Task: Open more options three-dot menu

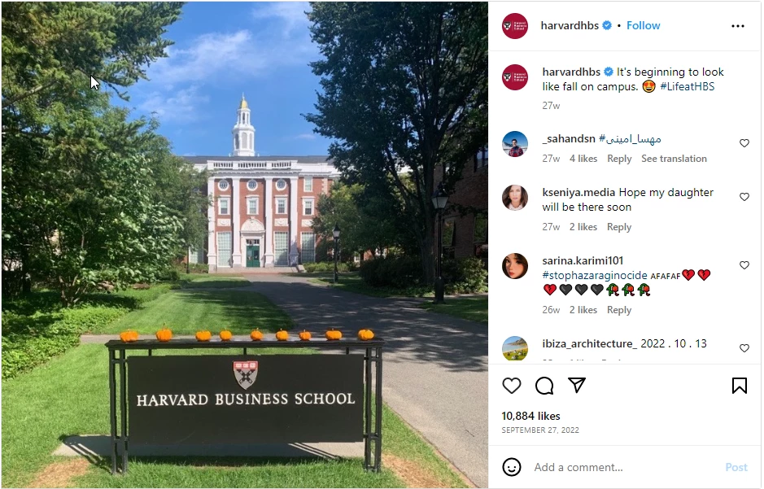Action: [738, 26]
